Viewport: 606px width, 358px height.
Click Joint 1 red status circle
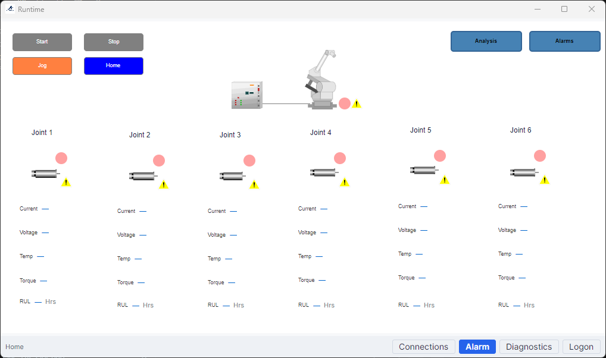(x=61, y=158)
